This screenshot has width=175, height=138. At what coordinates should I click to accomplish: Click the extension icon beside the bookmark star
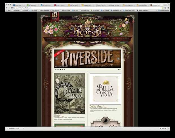coord(165,8)
